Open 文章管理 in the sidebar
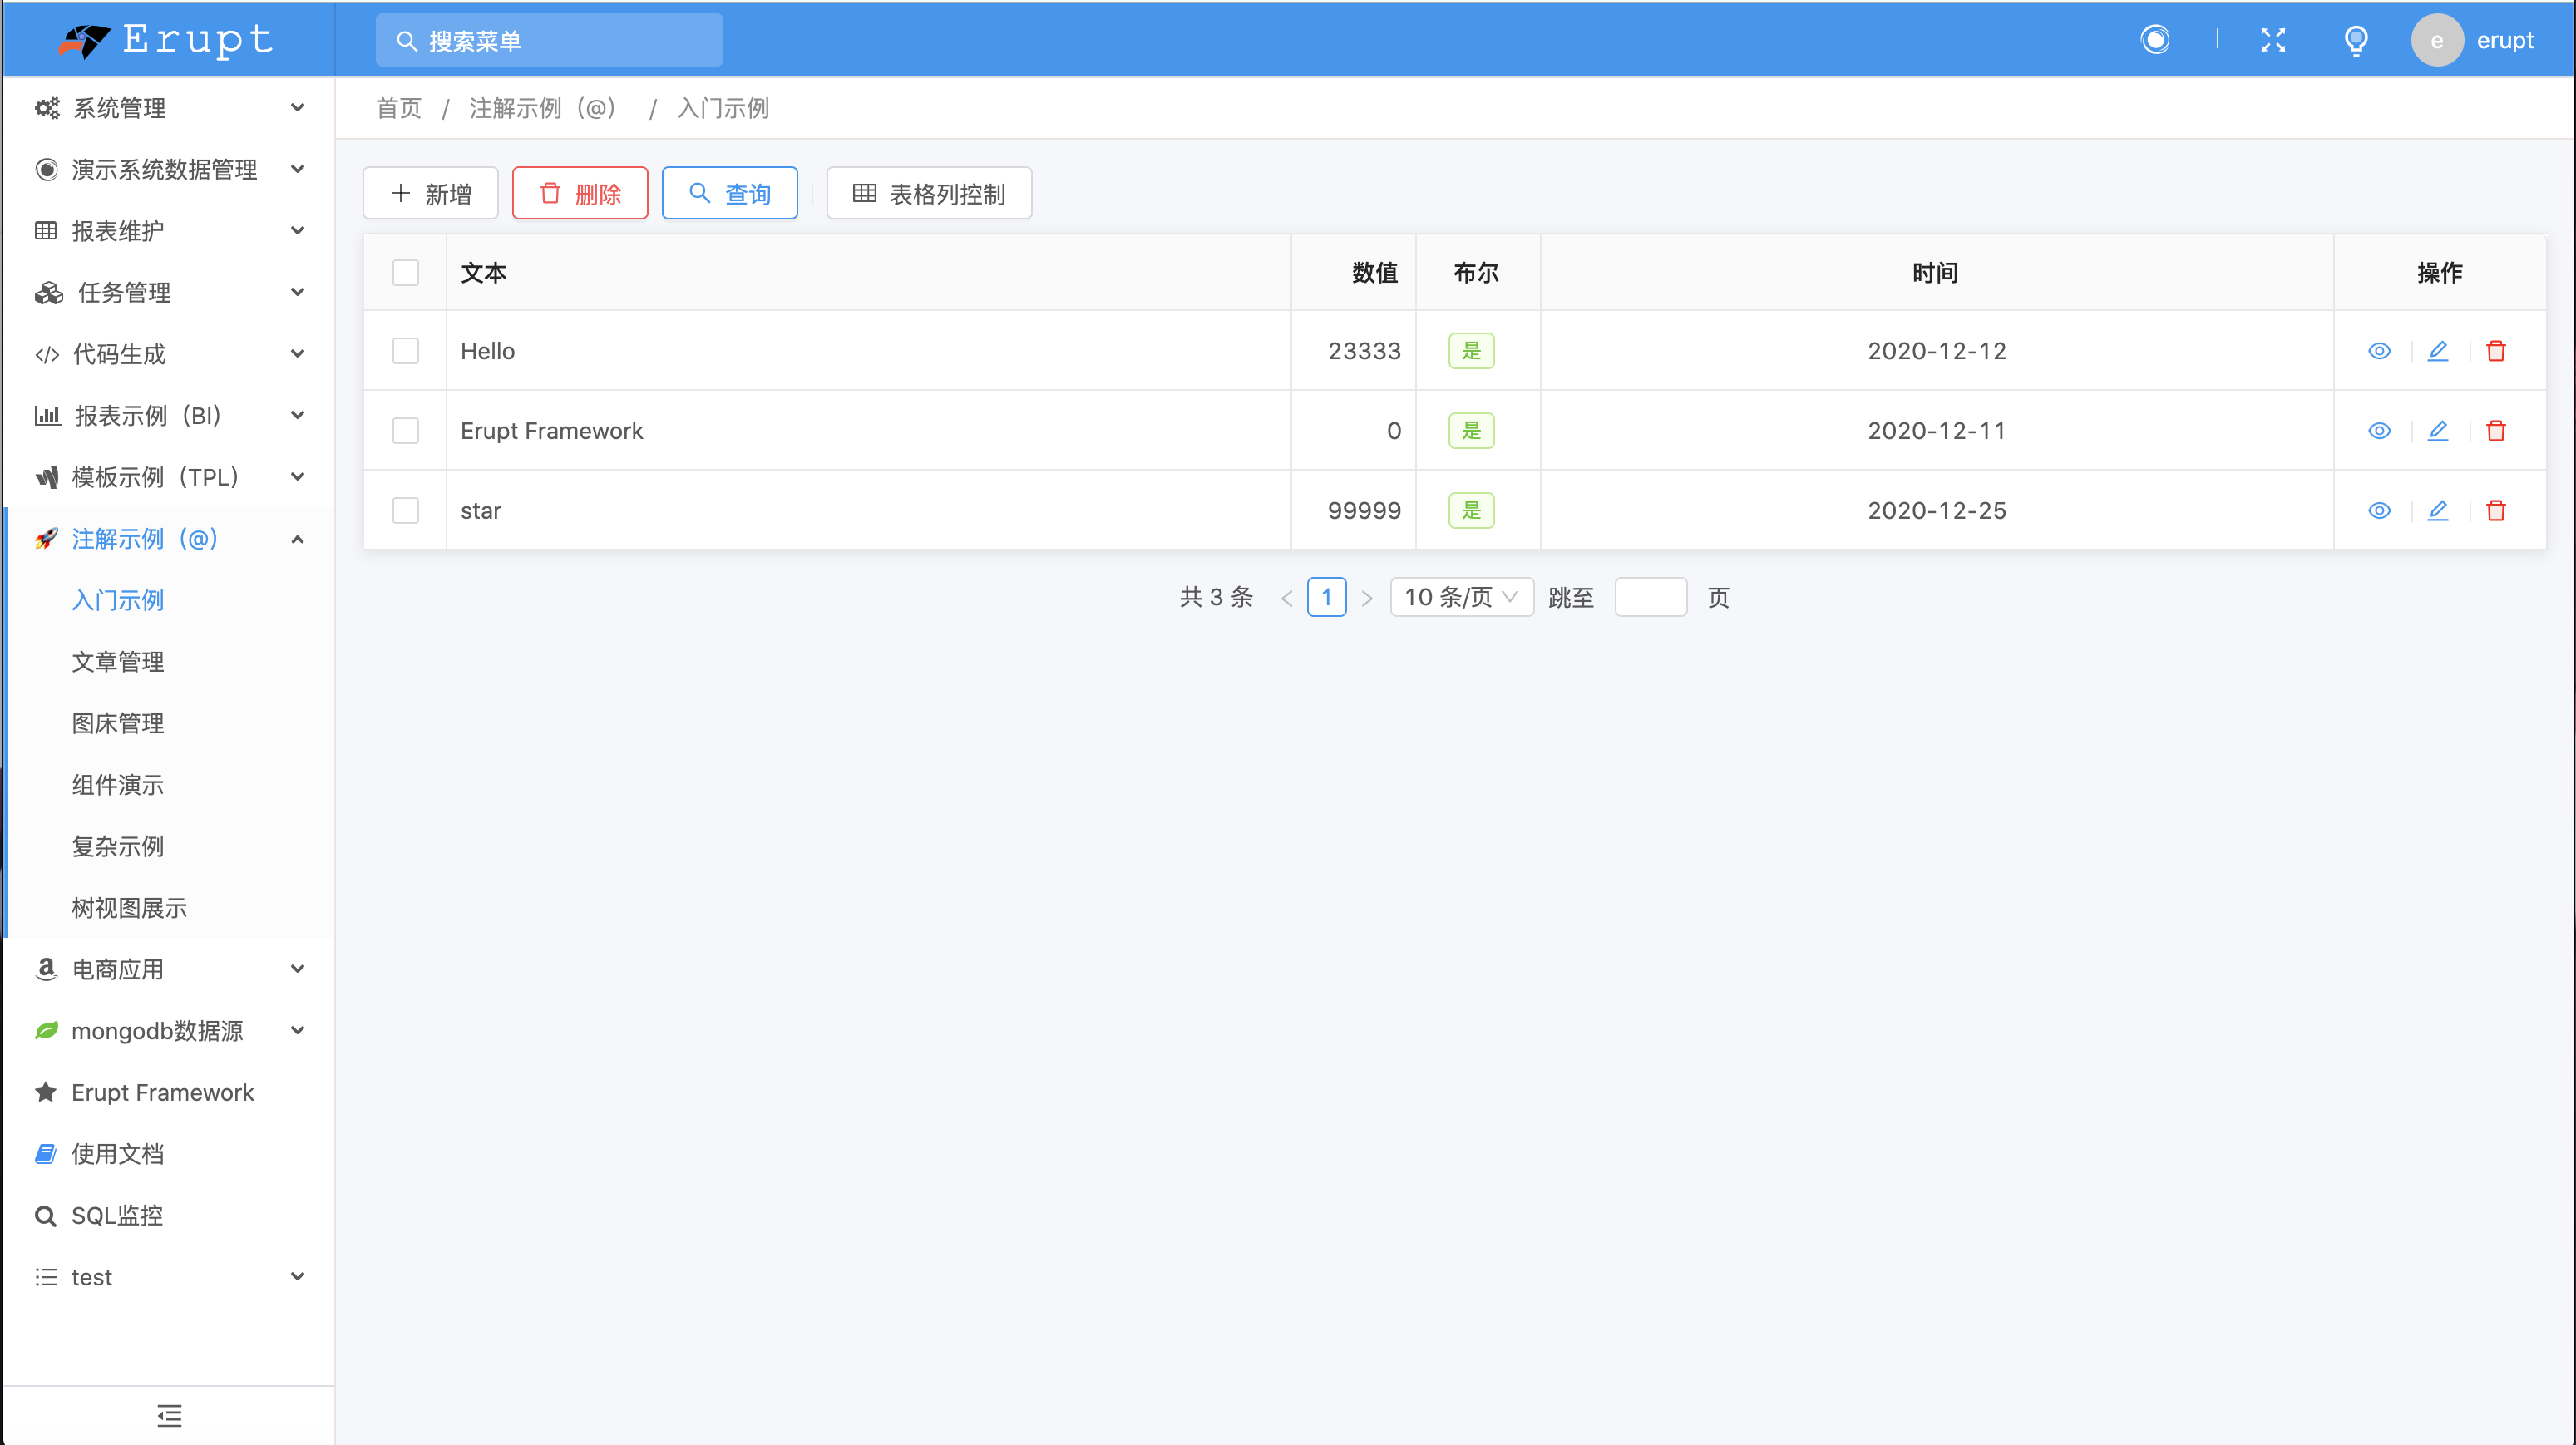The height and width of the screenshot is (1445, 2576). tap(118, 662)
